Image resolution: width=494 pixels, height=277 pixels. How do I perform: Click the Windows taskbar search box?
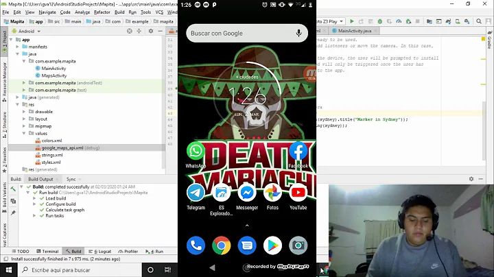(x=80, y=270)
